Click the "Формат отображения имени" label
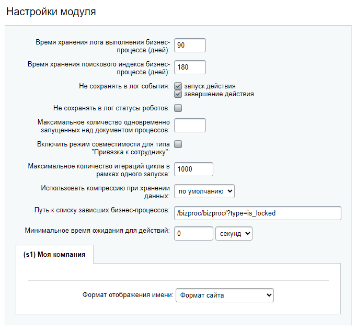Screen dimensions: 356x330 pyautogui.click(x=128, y=295)
